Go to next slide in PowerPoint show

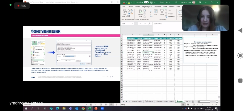point(95,105)
